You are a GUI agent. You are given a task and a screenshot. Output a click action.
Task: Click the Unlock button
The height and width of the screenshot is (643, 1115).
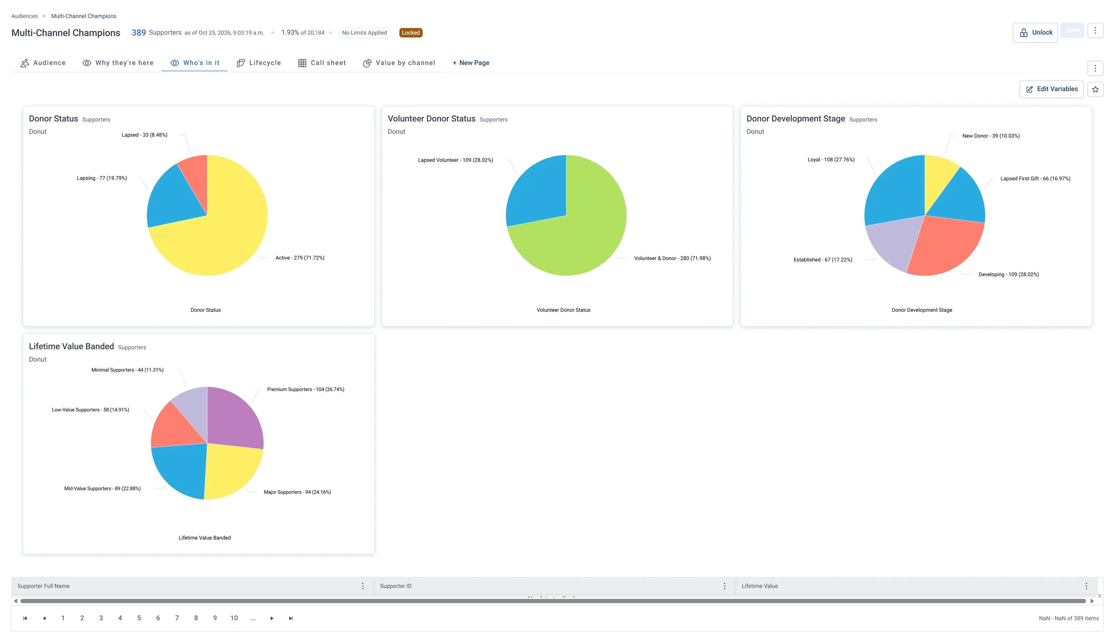(1034, 32)
